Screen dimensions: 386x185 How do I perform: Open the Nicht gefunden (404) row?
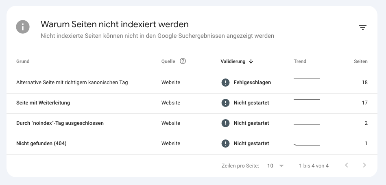[192, 144]
